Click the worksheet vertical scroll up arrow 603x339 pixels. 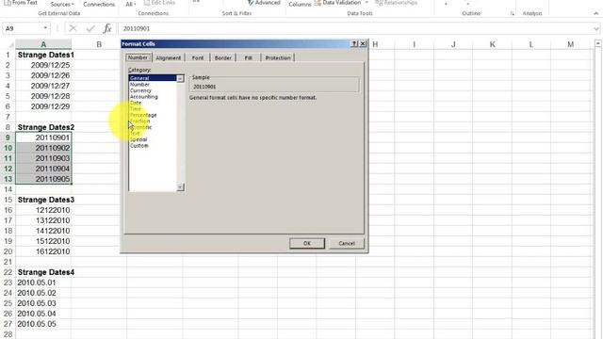597,44
